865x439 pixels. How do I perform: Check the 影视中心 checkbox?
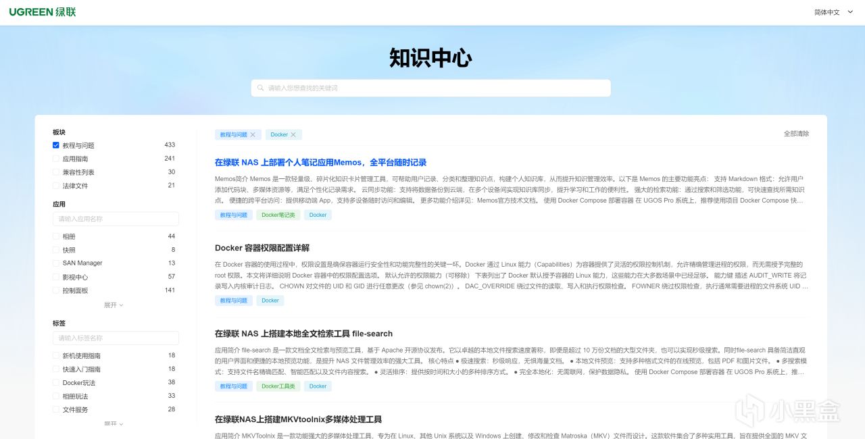click(x=56, y=277)
